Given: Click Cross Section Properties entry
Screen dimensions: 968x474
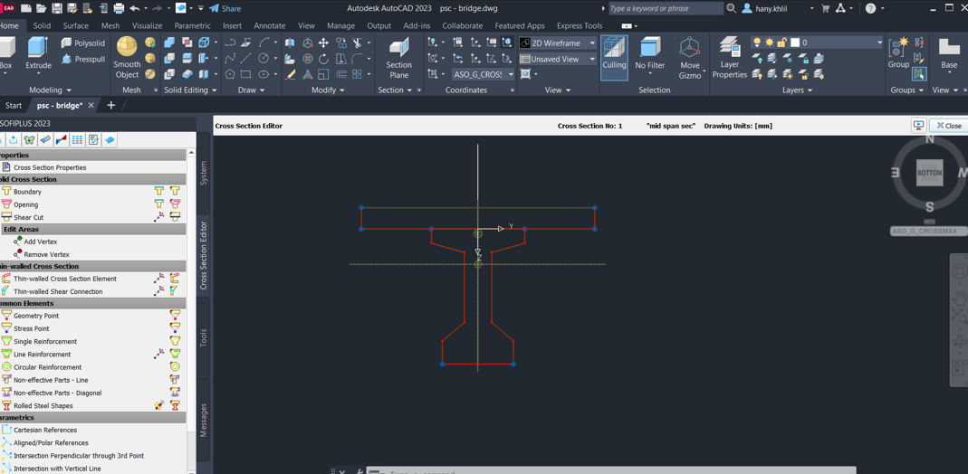Looking at the screenshot, I should pyautogui.click(x=50, y=167).
